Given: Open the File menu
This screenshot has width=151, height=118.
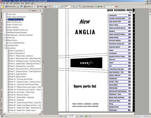Looking at the screenshot, I should coord(4,3).
